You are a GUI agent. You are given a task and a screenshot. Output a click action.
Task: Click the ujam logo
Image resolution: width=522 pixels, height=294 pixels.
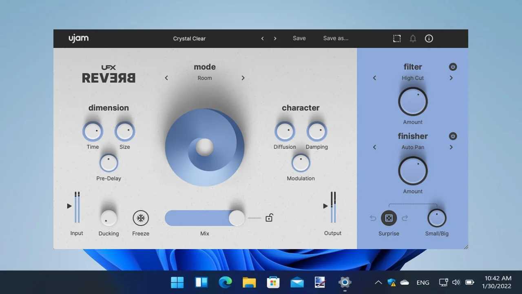(78, 38)
